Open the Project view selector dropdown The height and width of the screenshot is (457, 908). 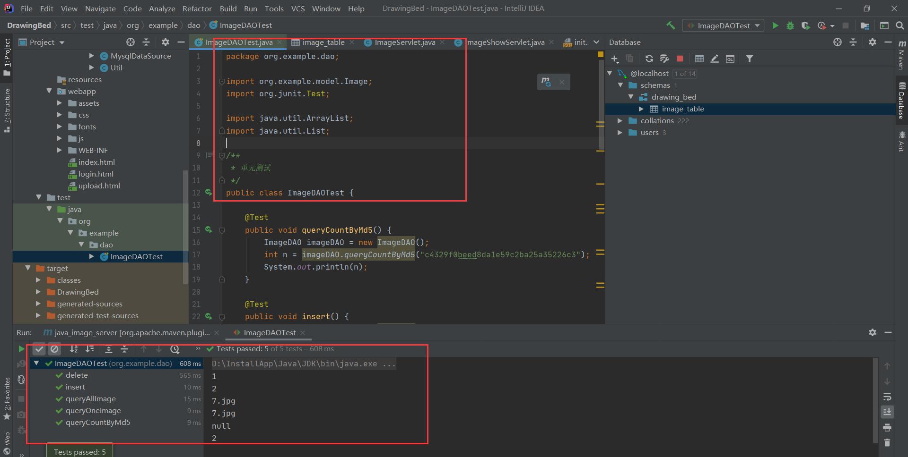coord(42,42)
